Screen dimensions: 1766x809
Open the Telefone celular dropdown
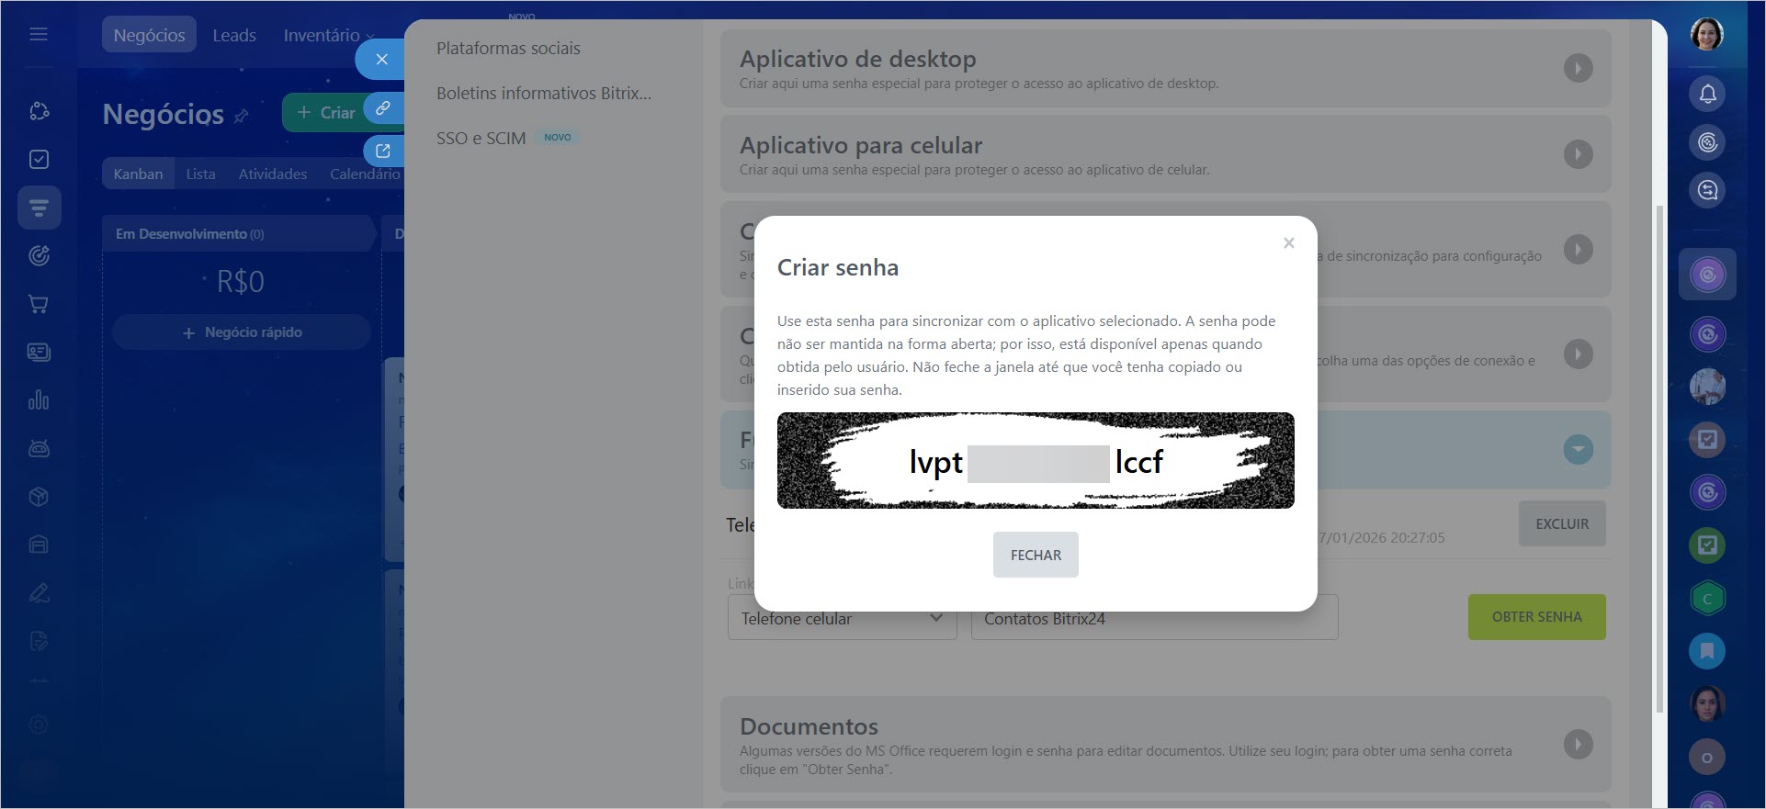[x=842, y=619]
